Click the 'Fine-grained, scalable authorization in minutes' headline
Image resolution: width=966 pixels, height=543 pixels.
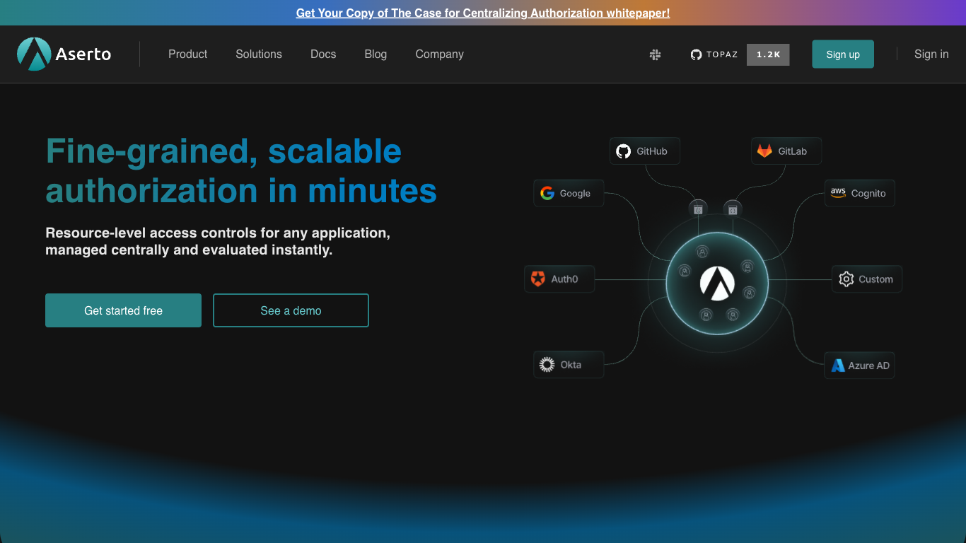click(241, 170)
